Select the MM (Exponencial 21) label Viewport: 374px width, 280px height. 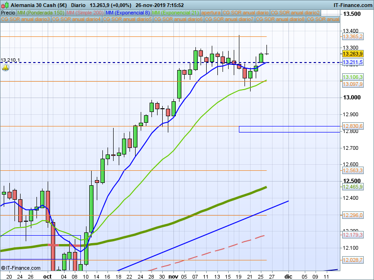tap(175, 13)
